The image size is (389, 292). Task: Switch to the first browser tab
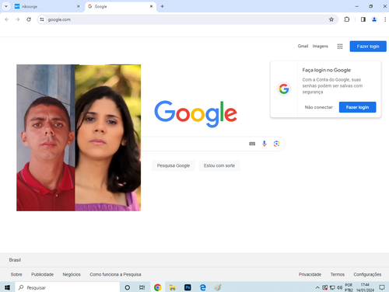[x=47, y=6]
